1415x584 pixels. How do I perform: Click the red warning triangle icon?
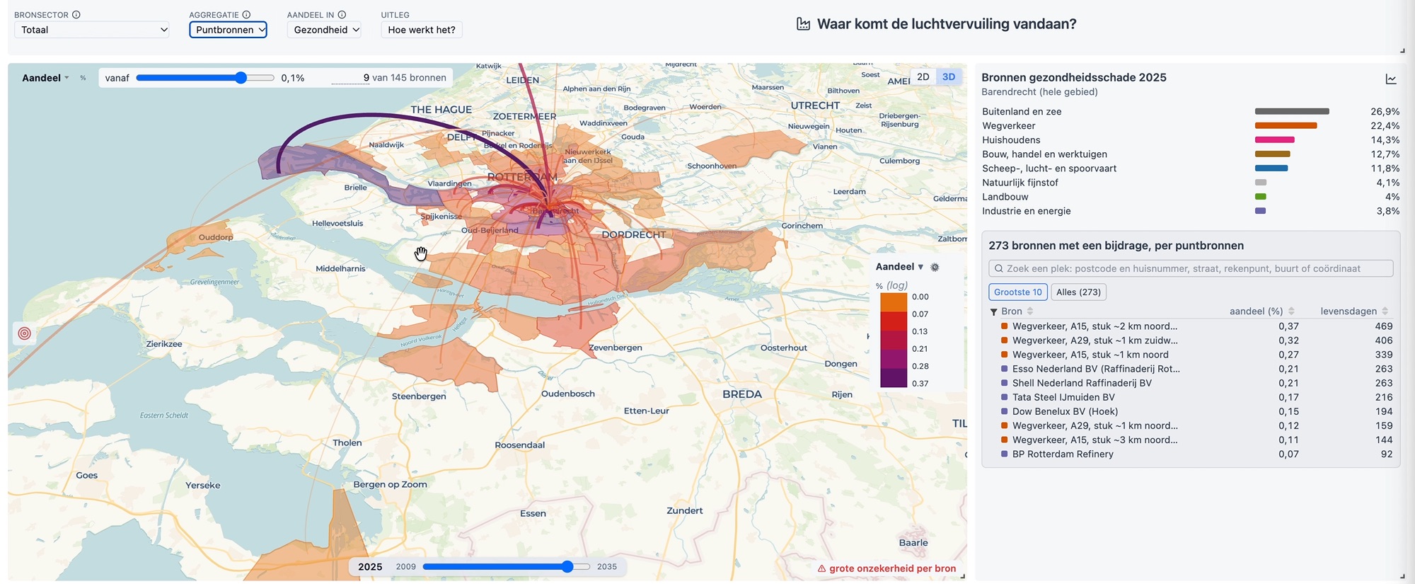click(x=822, y=568)
